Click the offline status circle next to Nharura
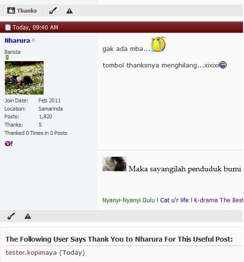This screenshot has width=244, height=262. pos(33,40)
